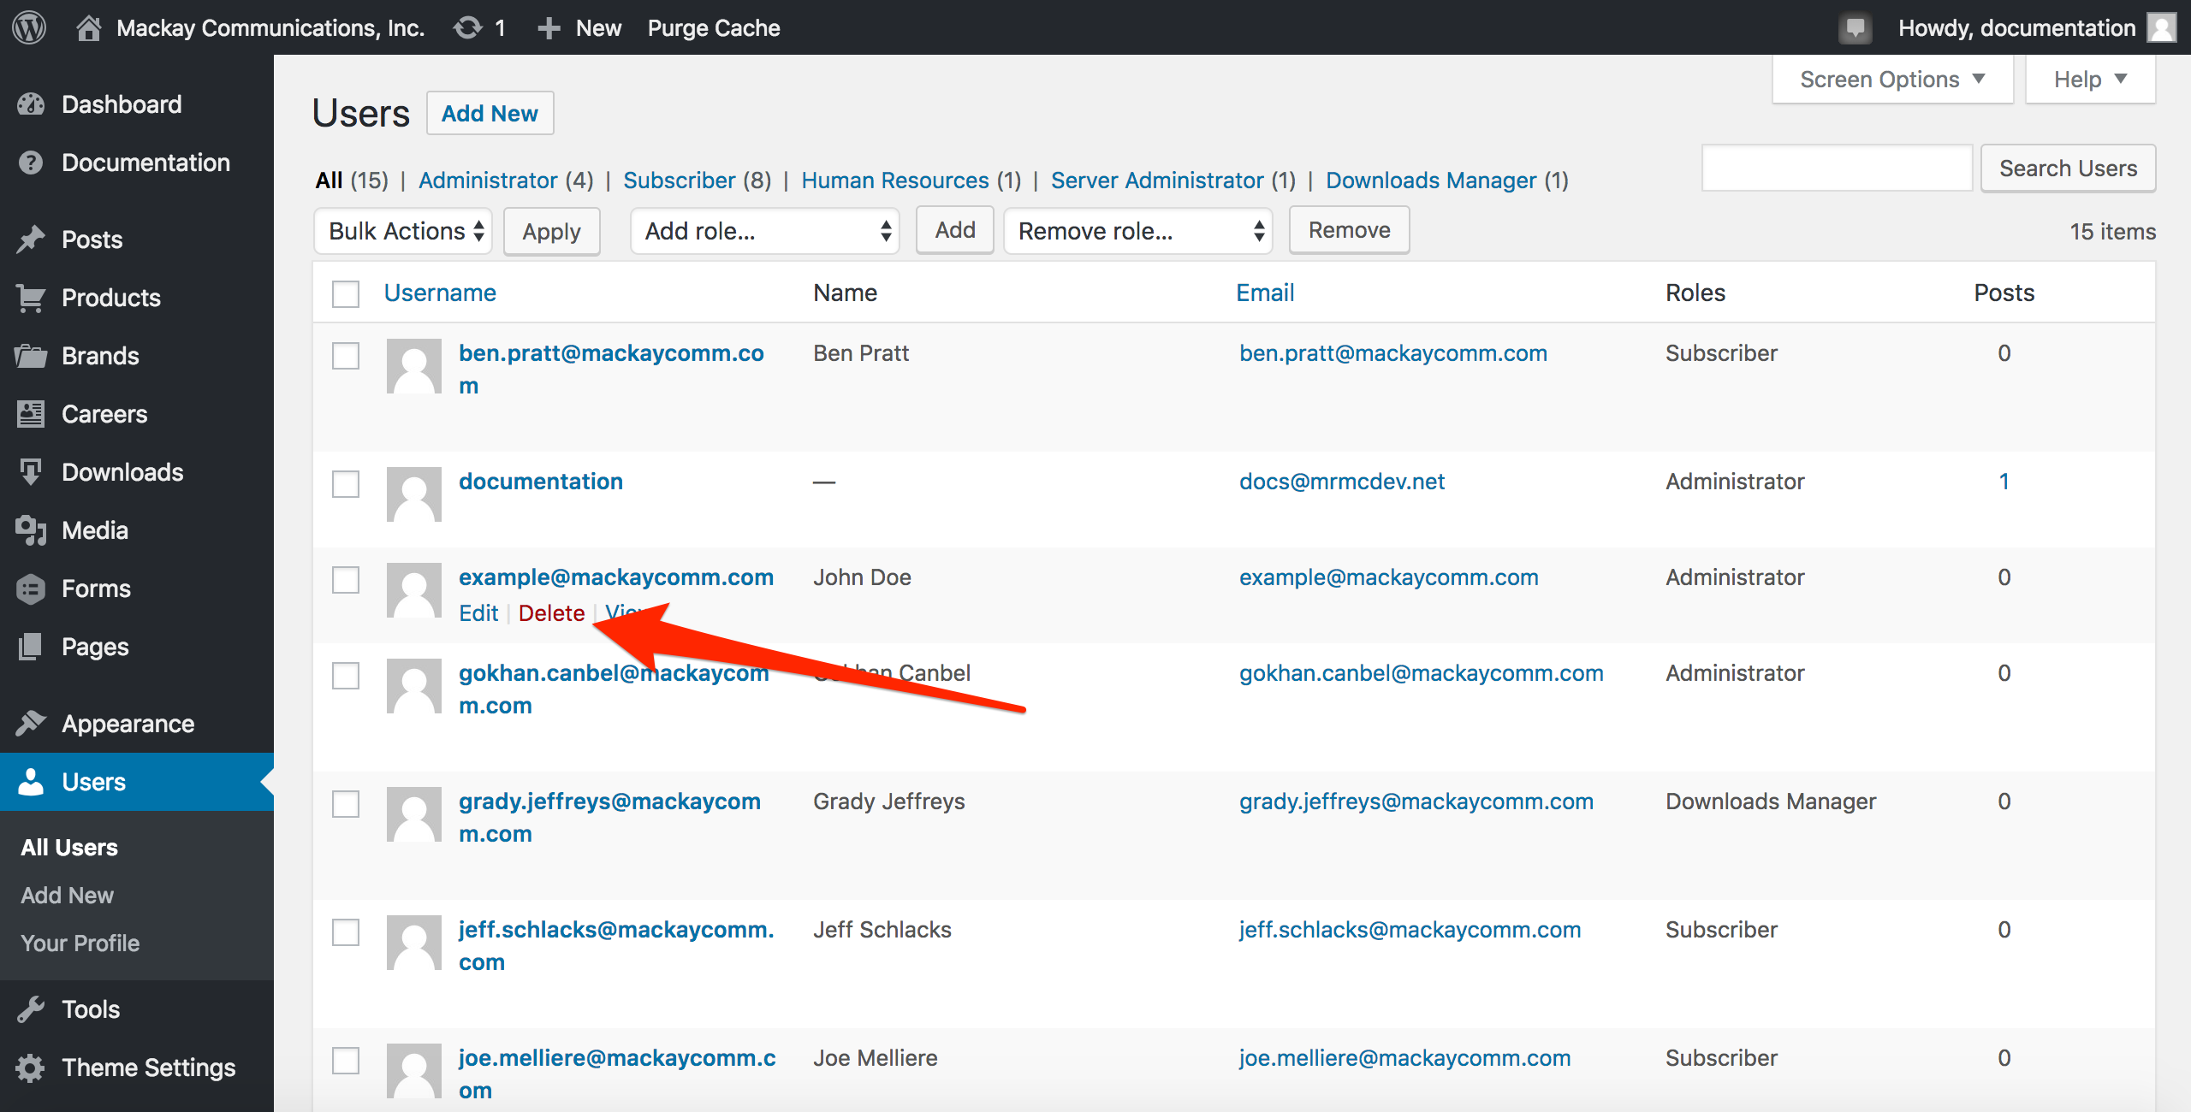This screenshot has height=1112, width=2191.
Task: Click the updates refresh icon
Action: coord(468,27)
